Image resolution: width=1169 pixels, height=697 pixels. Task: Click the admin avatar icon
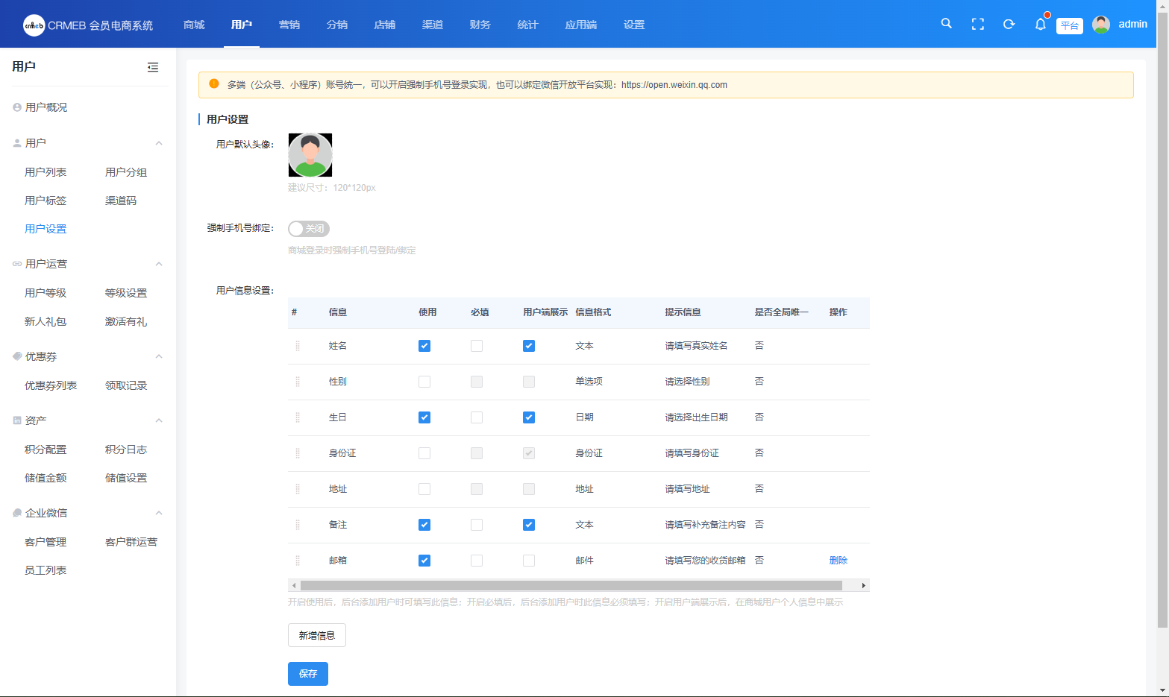[1100, 25]
